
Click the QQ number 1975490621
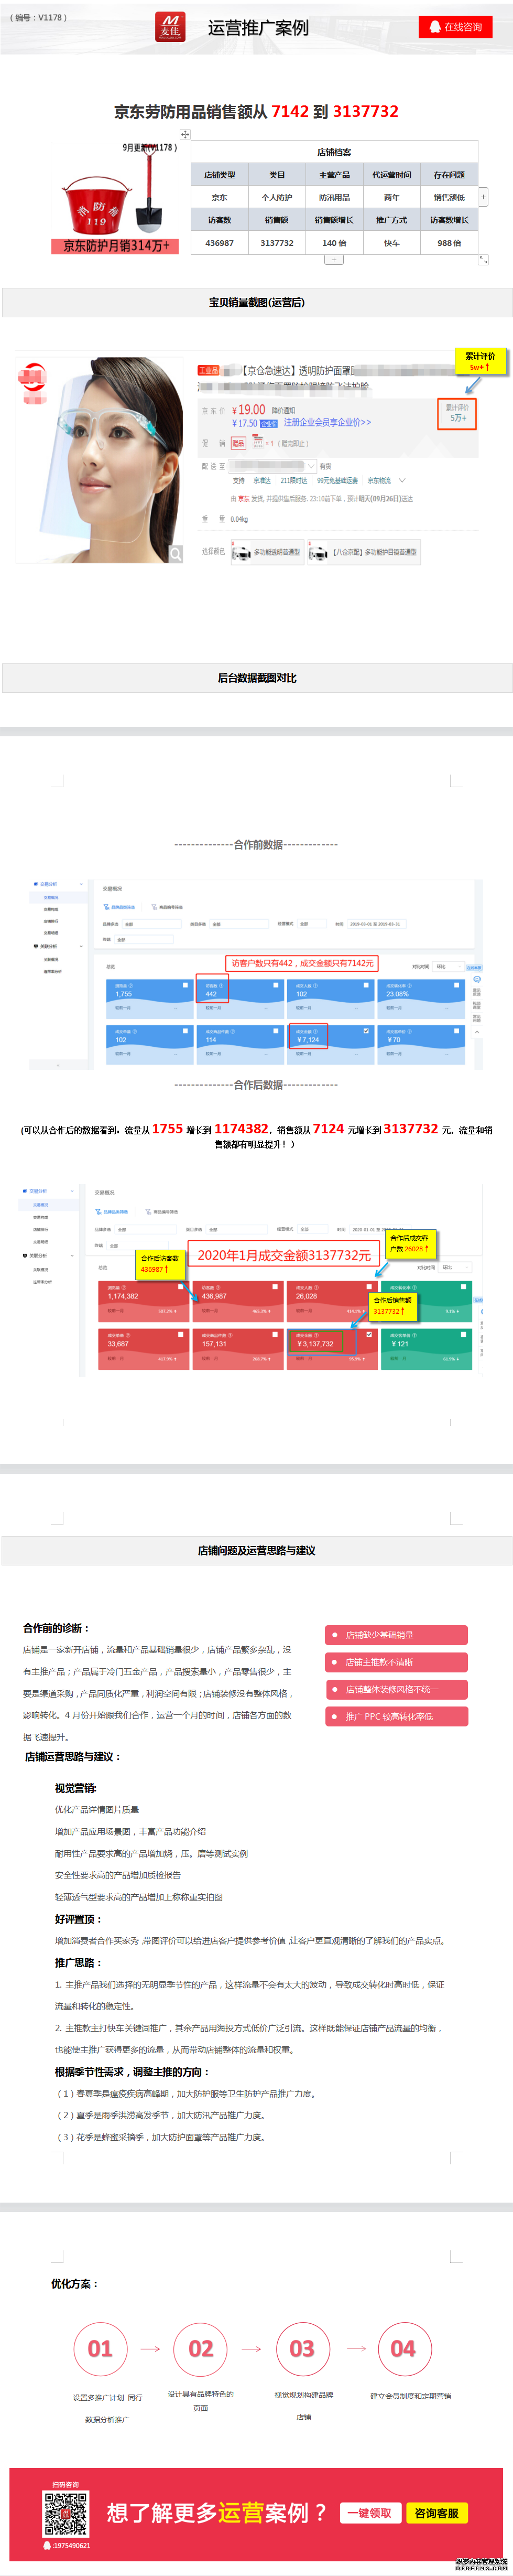click(71, 2545)
